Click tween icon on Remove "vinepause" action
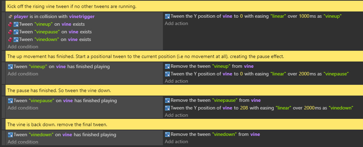 167,100
